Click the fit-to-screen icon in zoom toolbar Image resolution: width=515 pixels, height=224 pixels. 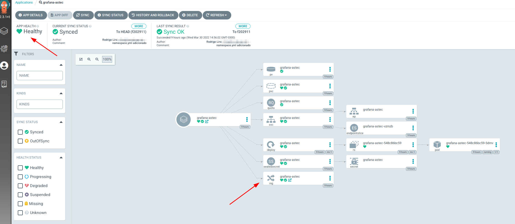point(81,59)
